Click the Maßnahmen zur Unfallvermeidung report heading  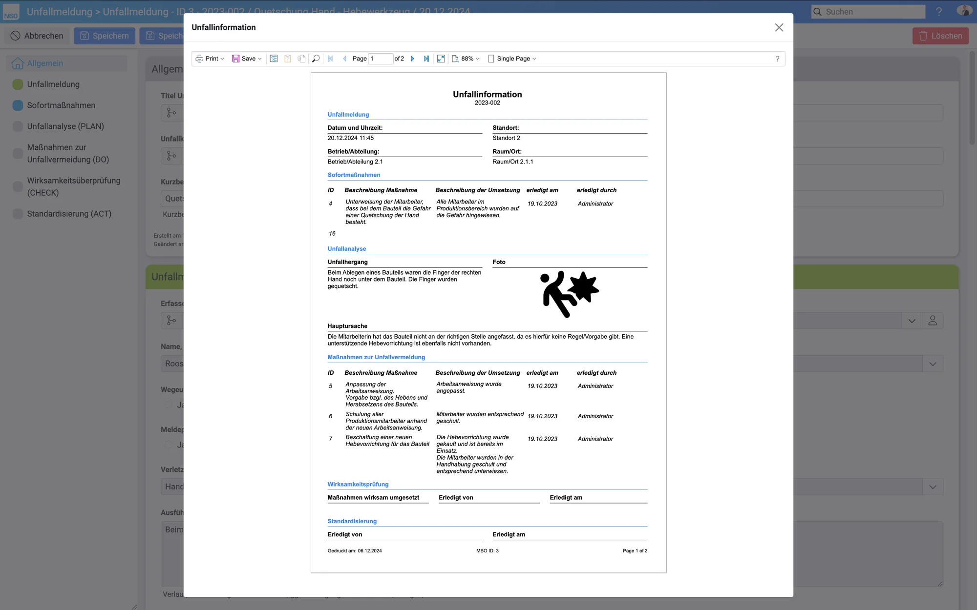coord(376,357)
